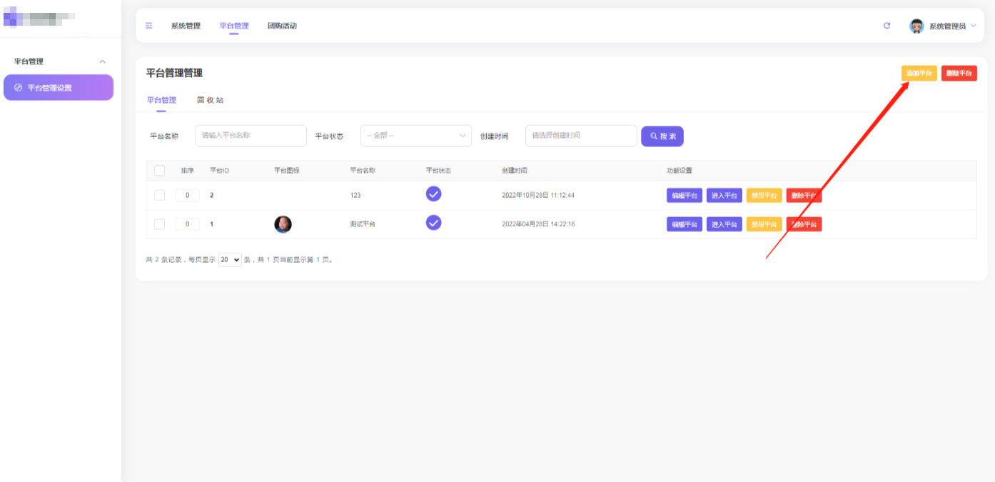
Task: Click the refresh icon in top bar
Action: click(x=887, y=26)
